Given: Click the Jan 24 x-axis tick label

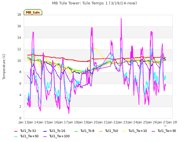Looking at the screenshot, I should tap(132, 122).
